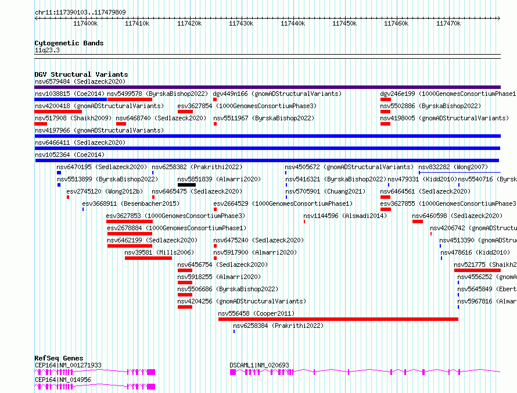The image size is (517, 393).
Task: Open nsv4204256 (gnomADStructuralVariants) variant
Action: pyautogui.click(x=242, y=301)
